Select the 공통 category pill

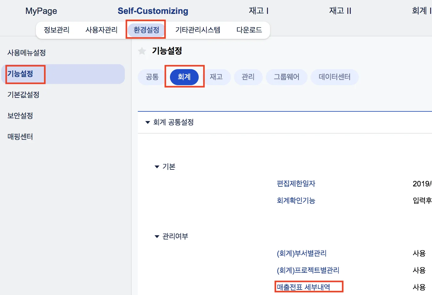click(x=152, y=77)
